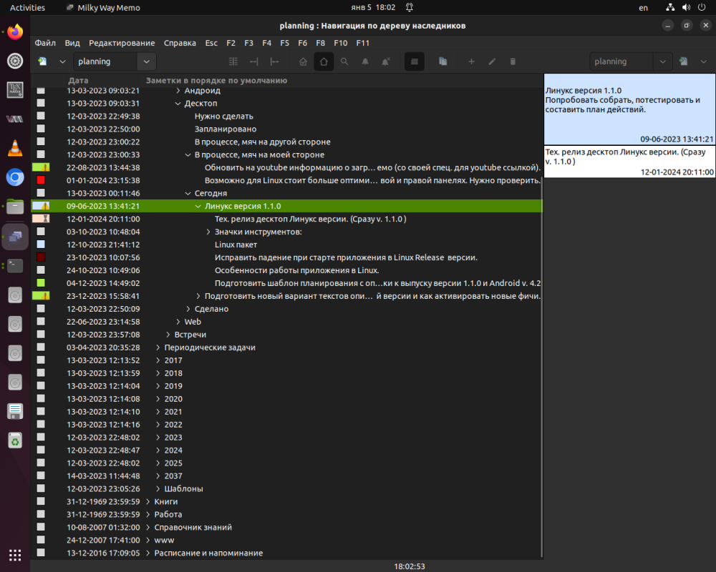Viewport: 716px width, 572px height.
Task: Click the copy documents icon in toolbar
Action: (442, 61)
